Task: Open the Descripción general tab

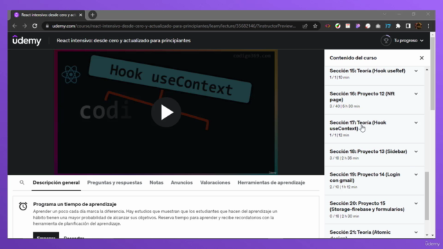Action: (56, 183)
